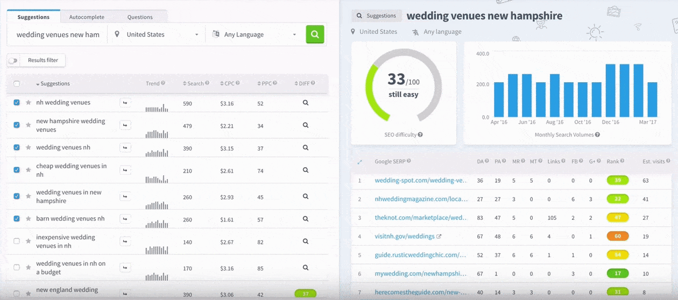678x300 pixels.
Task: Click help icon beside Monthly Search Volumes
Action: (598, 135)
